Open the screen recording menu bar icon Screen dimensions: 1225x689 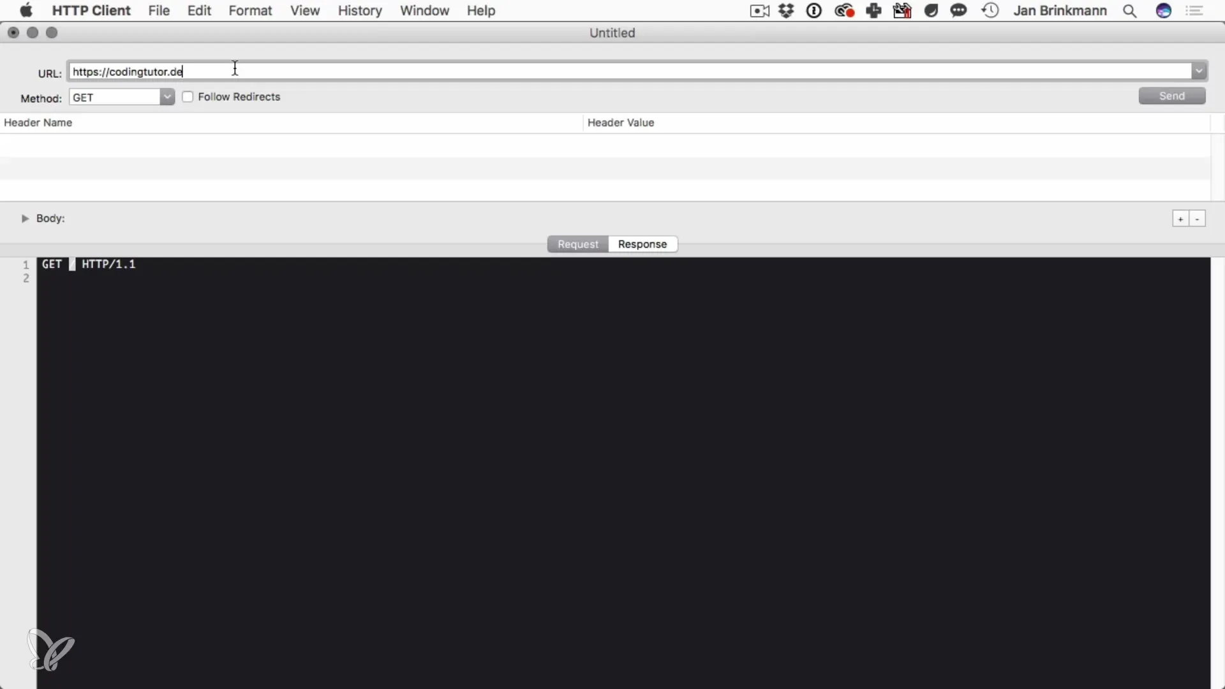[x=759, y=11]
